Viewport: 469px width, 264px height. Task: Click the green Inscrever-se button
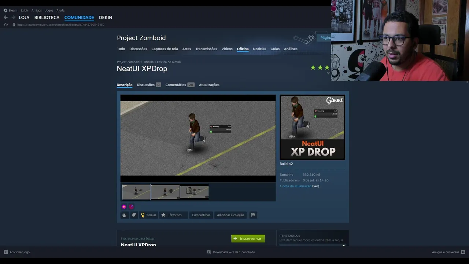pyautogui.click(x=248, y=238)
